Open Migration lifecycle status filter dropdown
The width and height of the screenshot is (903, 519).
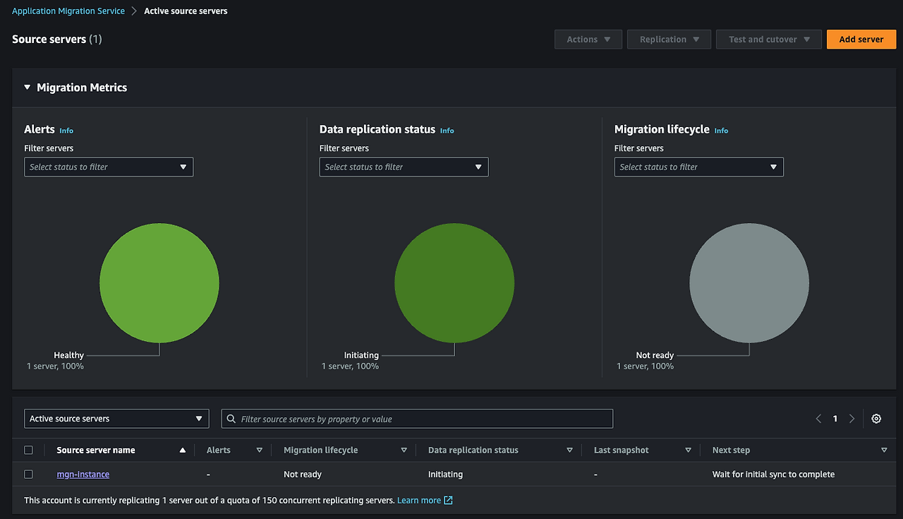[698, 167]
